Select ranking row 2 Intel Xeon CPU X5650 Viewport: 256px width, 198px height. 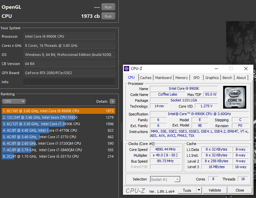58,117
